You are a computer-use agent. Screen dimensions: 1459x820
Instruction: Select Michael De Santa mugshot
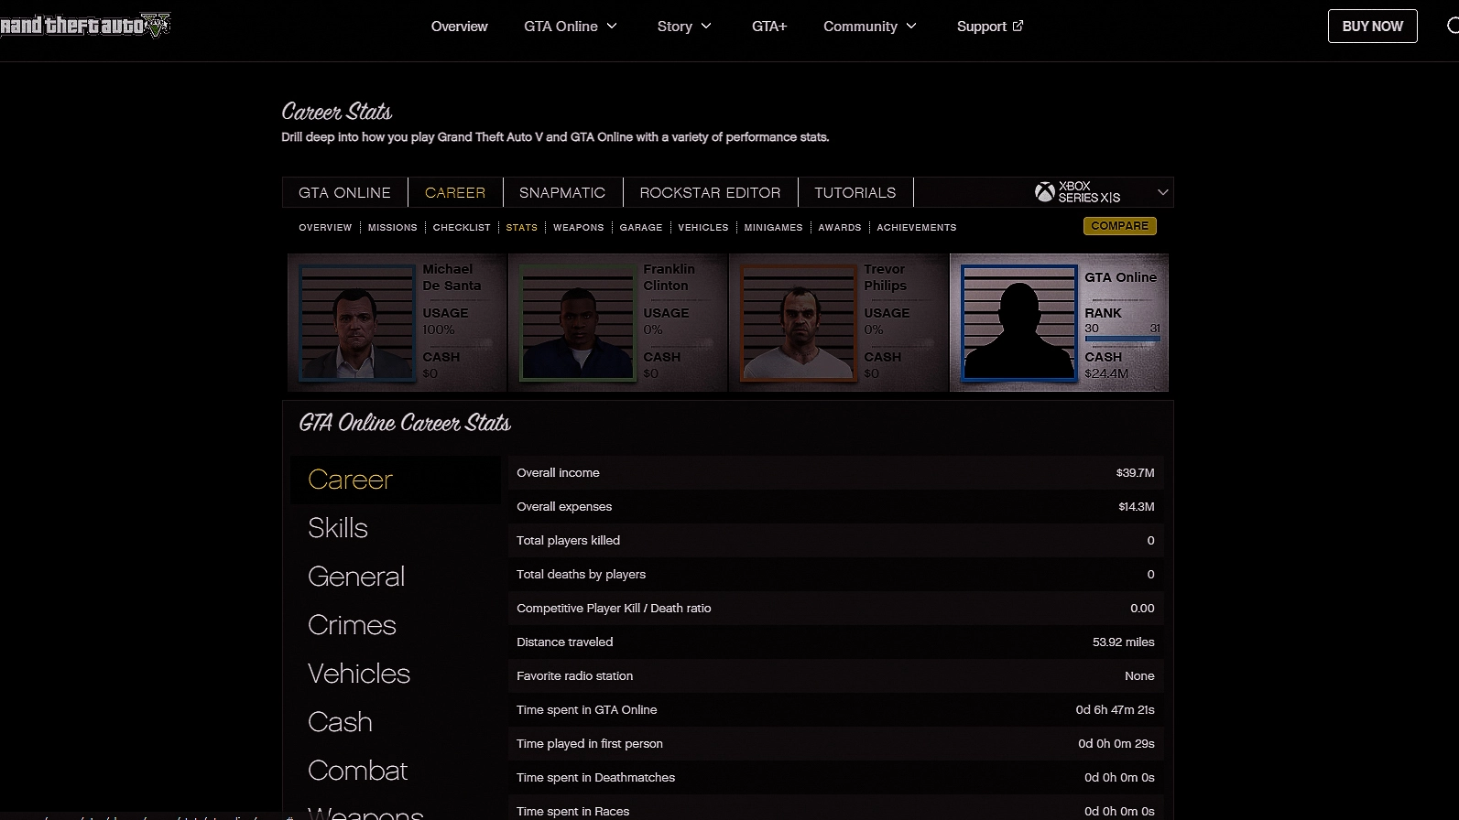(356, 323)
